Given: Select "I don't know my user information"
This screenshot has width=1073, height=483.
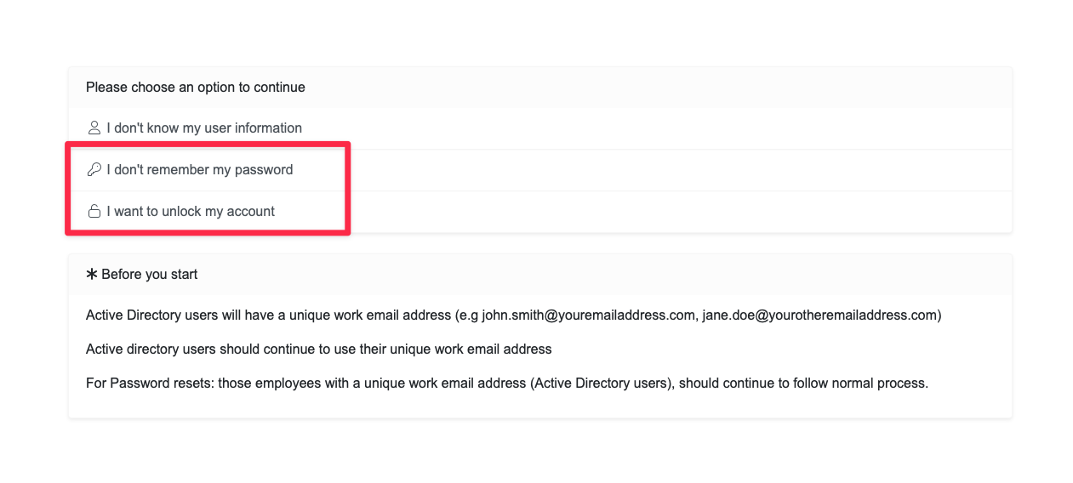Looking at the screenshot, I should (204, 128).
